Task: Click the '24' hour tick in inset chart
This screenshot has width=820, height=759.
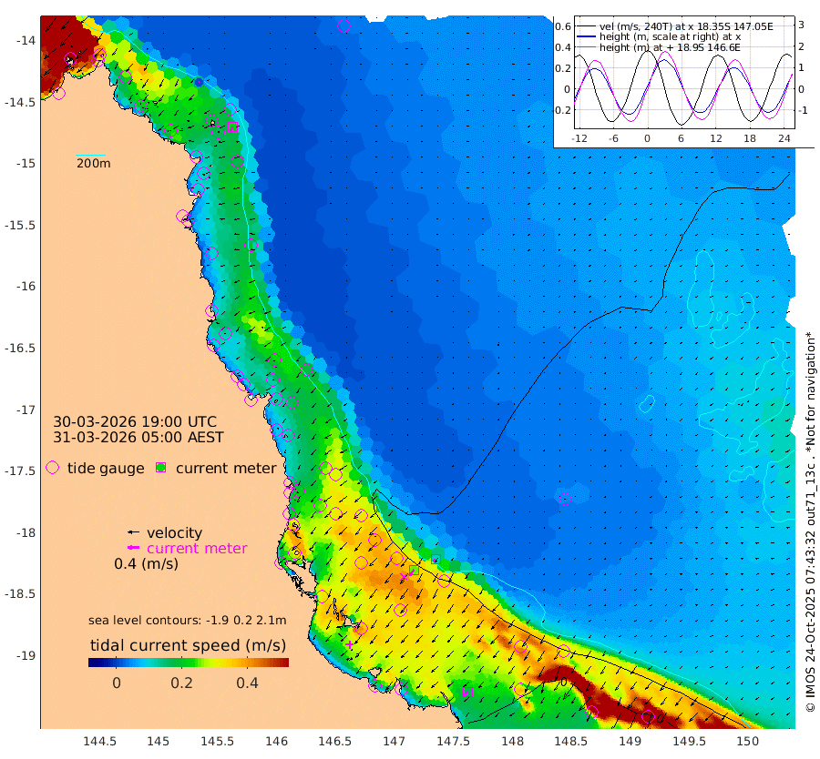Action: pyautogui.click(x=784, y=138)
